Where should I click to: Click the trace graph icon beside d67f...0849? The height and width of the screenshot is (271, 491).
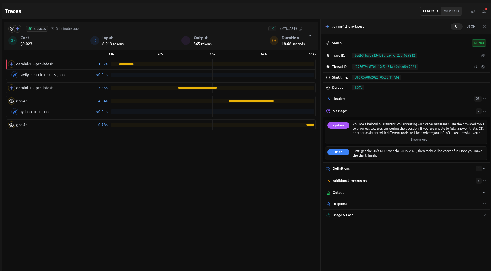click(x=272, y=28)
